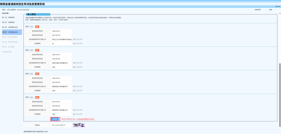281x134 pixels.
Task: Open step three 填写基本信息
Action: (x=10, y=27)
